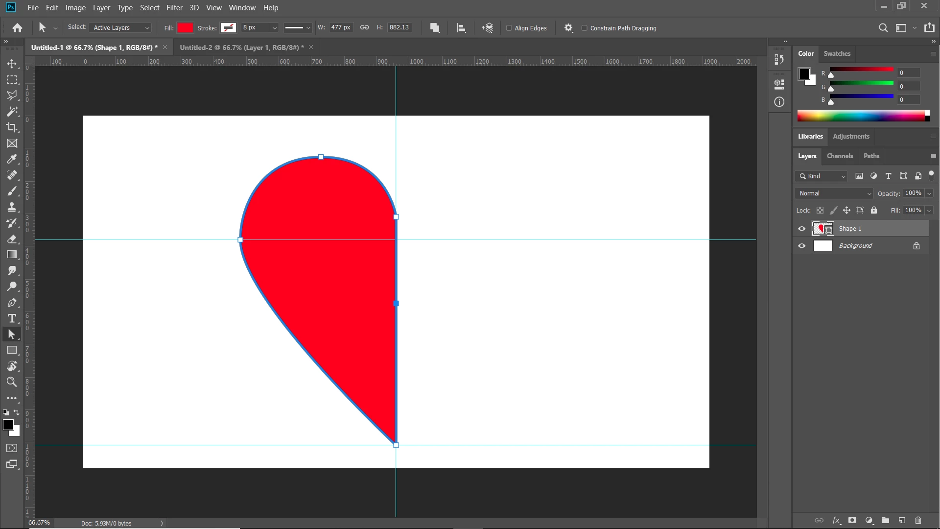Viewport: 940px width, 529px height.
Task: Click the path alignment icon
Action: click(x=461, y=28)
